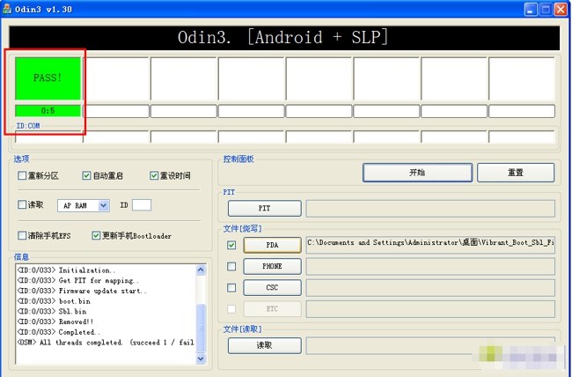This screenshot has height=377, width=572.
Task: Check the 读取 dump checkbox
Action: (22, 204)
